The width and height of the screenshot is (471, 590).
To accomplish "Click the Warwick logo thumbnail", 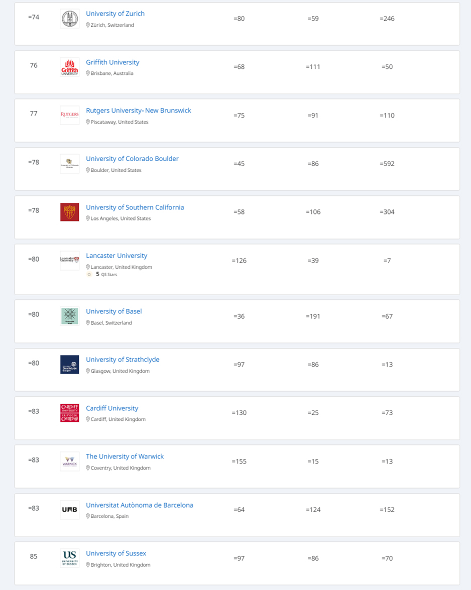I will point(69,461).
